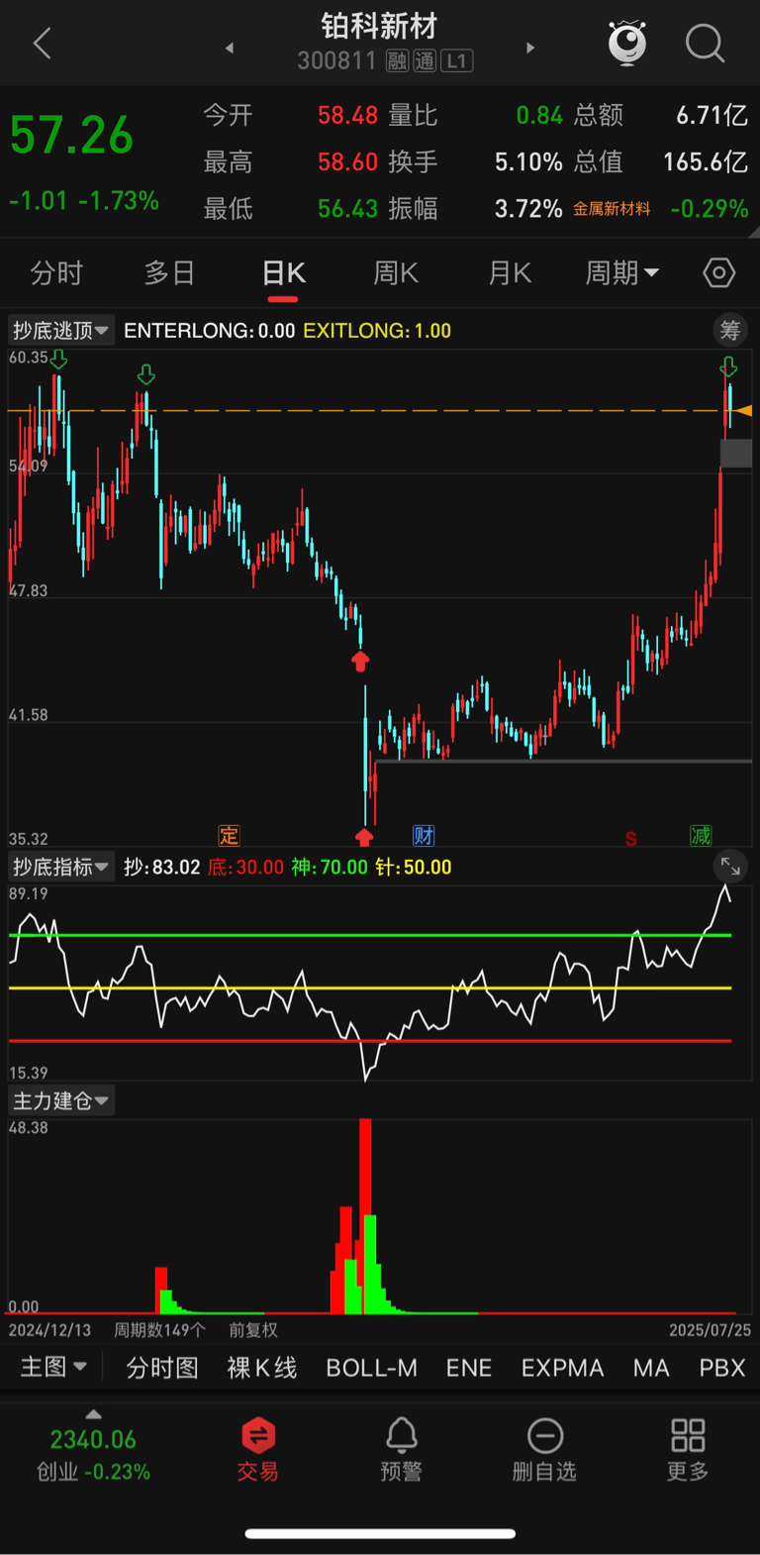Choose ENE indicator

click(469, 1368)
